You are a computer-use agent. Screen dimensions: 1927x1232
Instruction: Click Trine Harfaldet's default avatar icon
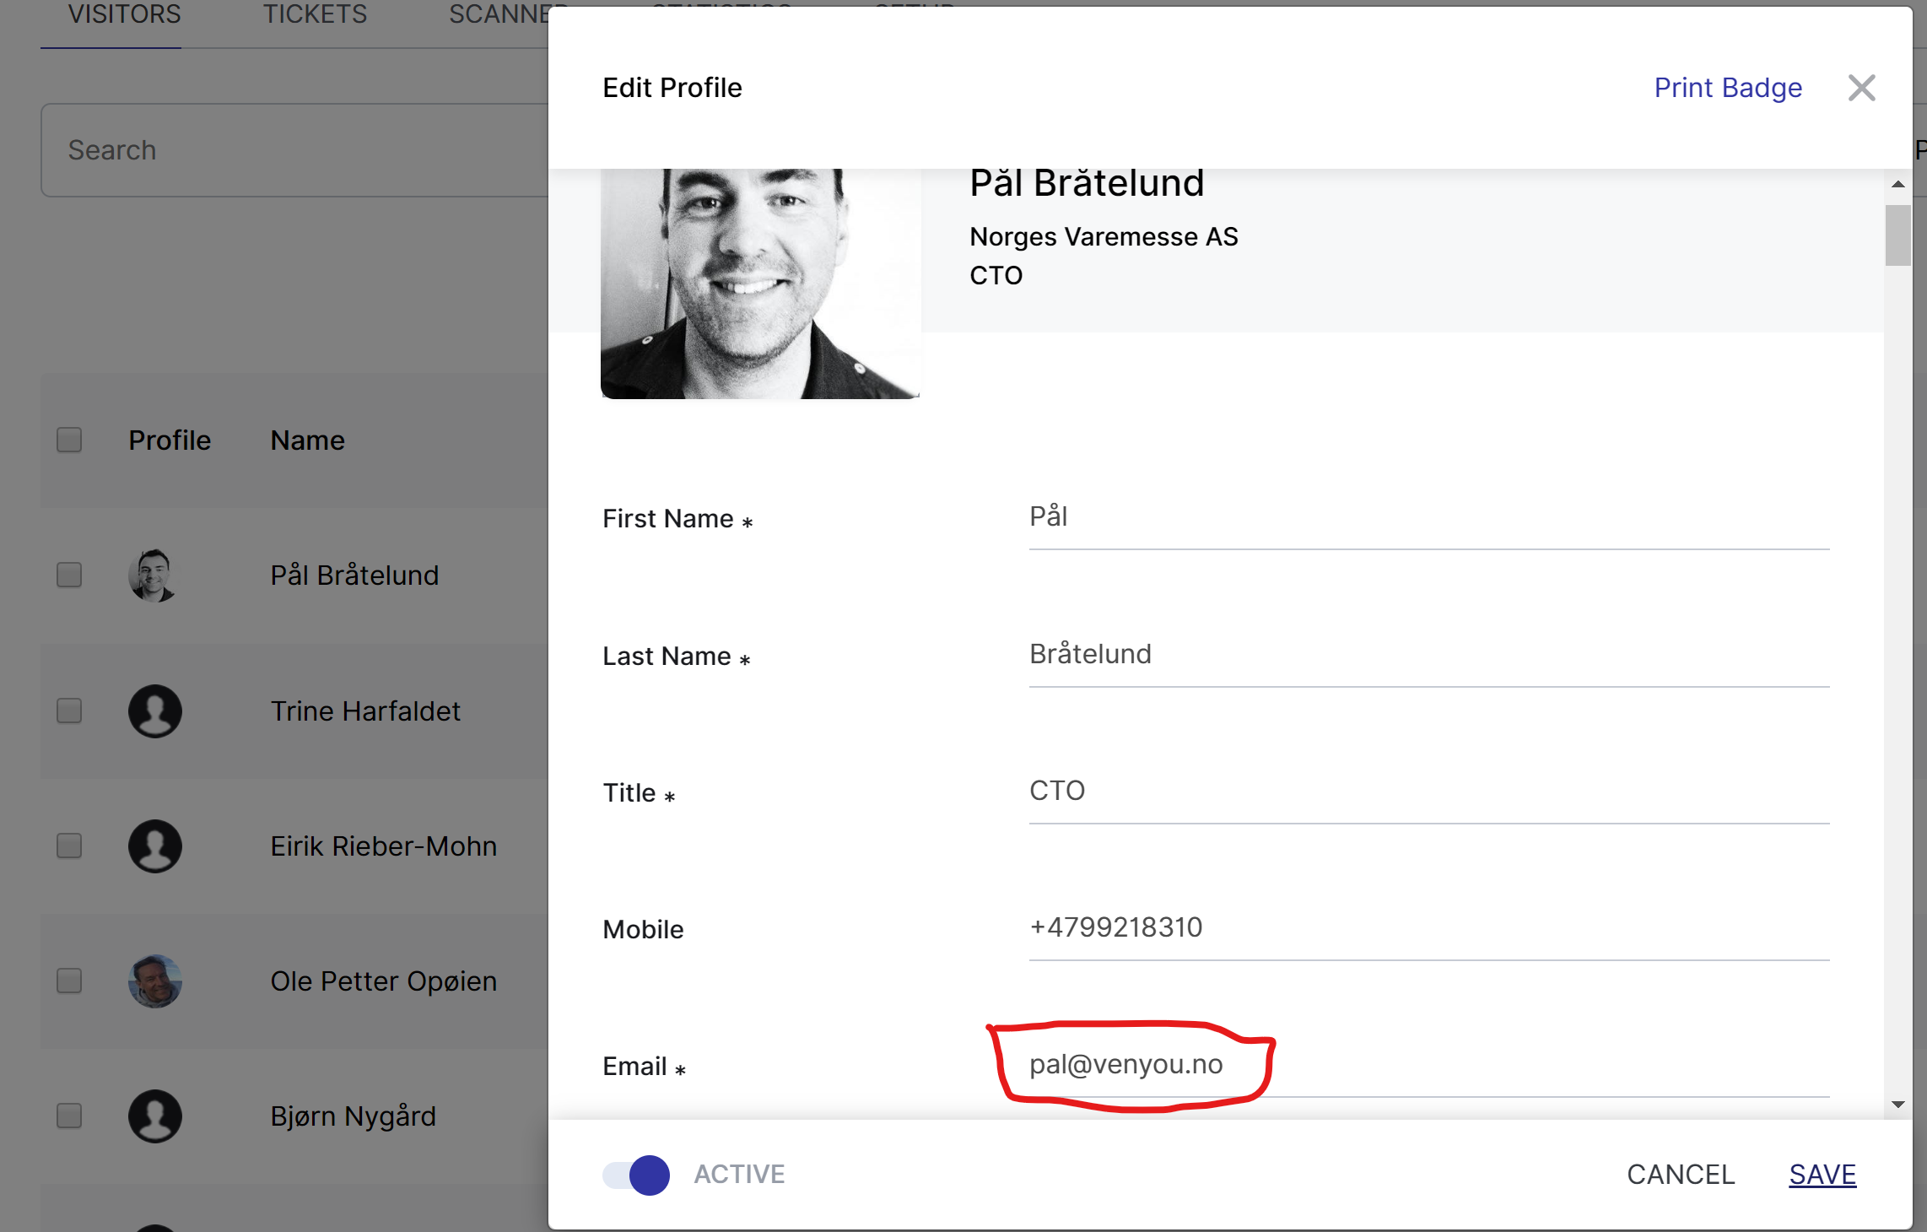[154, 711]
